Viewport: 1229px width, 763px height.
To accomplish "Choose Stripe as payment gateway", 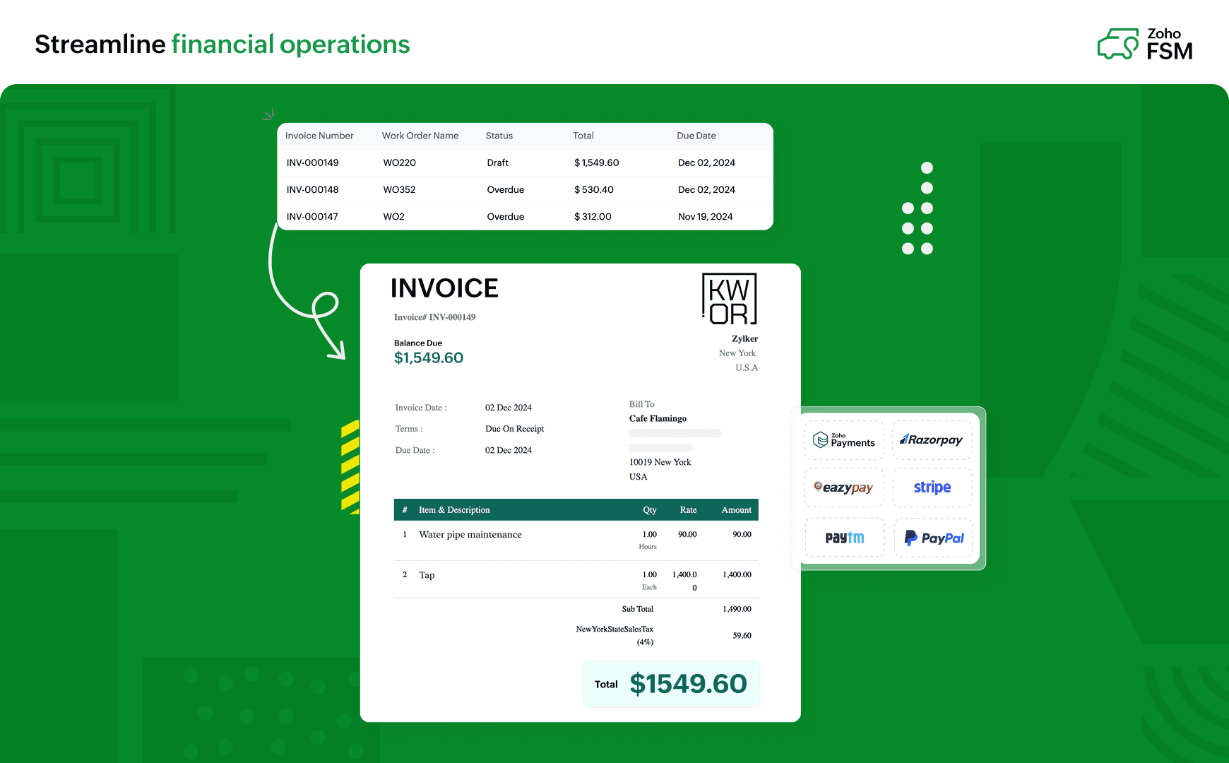I will click(932, 487).
